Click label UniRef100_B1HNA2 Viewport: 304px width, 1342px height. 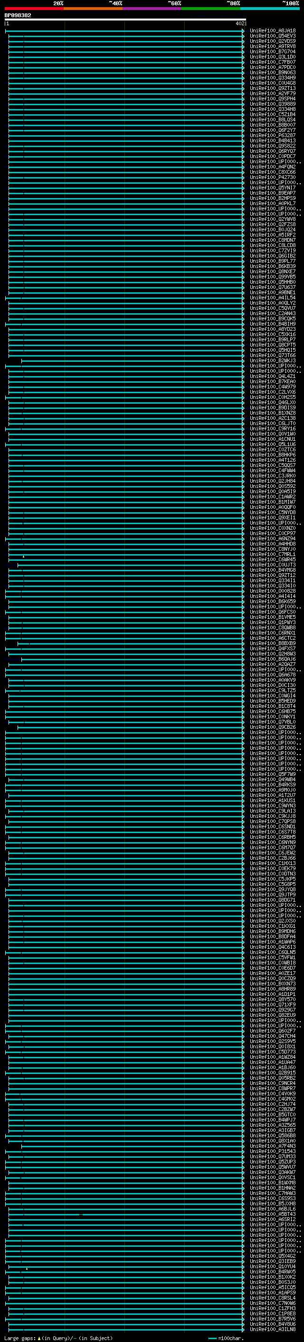pos(272,1188)
